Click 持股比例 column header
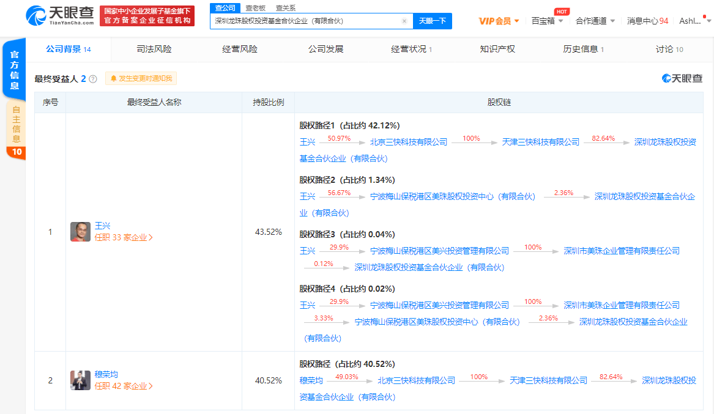714x414 pixels. 268,102
